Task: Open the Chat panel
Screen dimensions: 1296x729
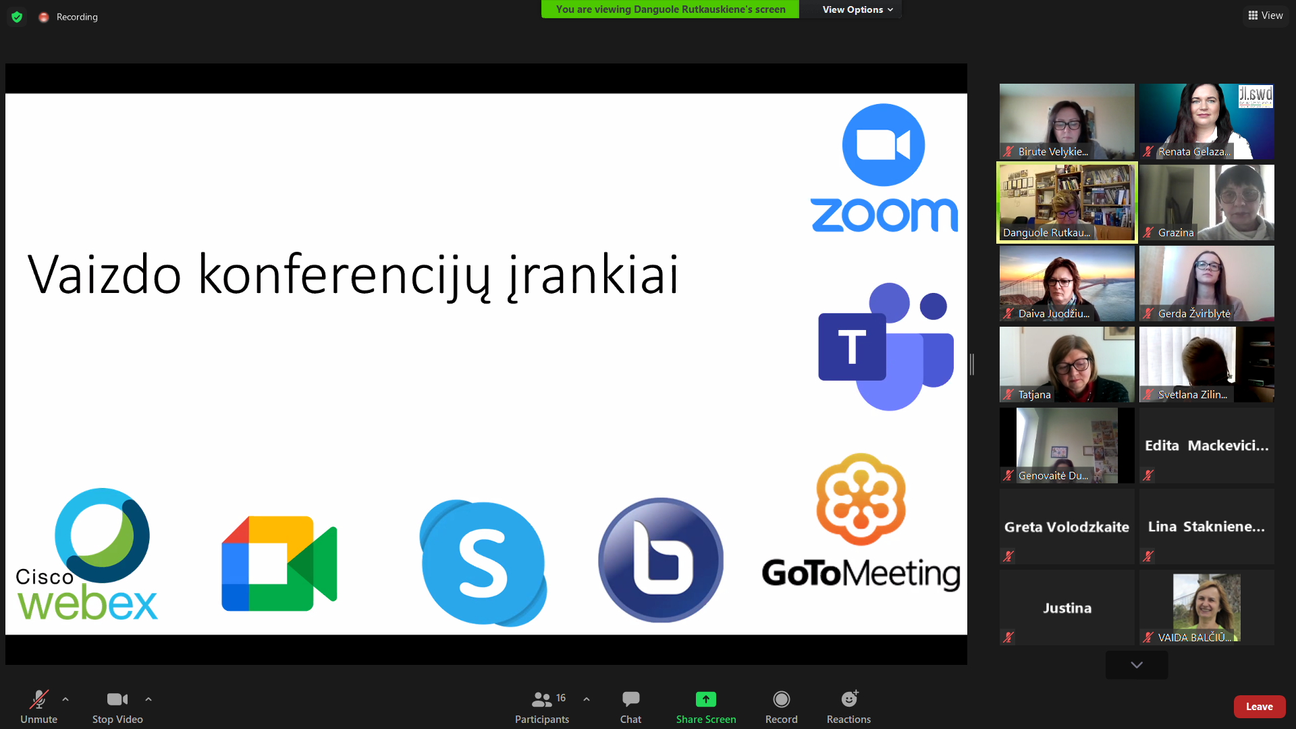Action: [630, 707]
